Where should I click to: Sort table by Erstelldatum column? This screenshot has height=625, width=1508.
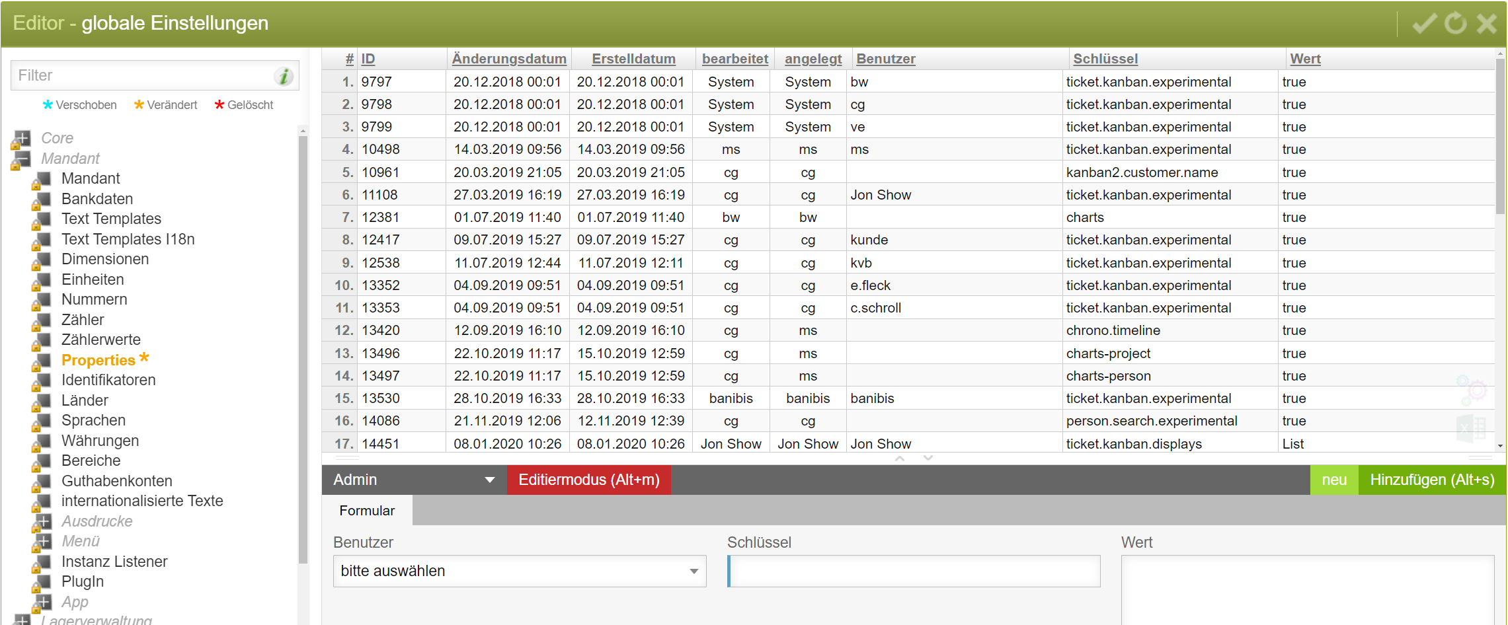(633, 59)
